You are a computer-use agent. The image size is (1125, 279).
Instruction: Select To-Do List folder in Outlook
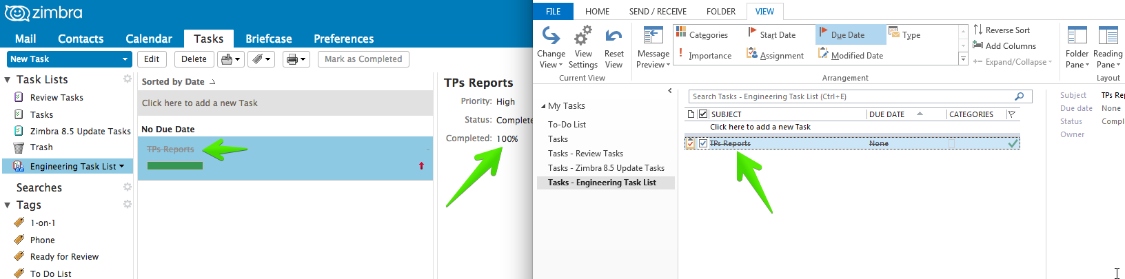[567, 125]
